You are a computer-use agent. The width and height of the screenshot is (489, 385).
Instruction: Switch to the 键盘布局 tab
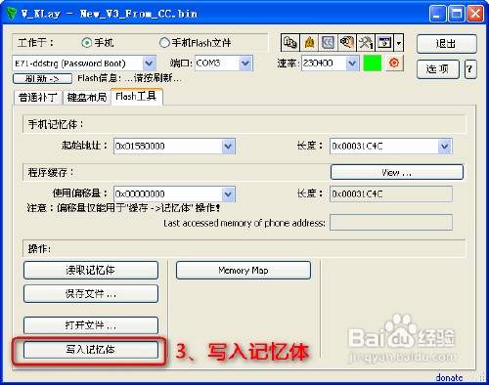click(87, 98)
